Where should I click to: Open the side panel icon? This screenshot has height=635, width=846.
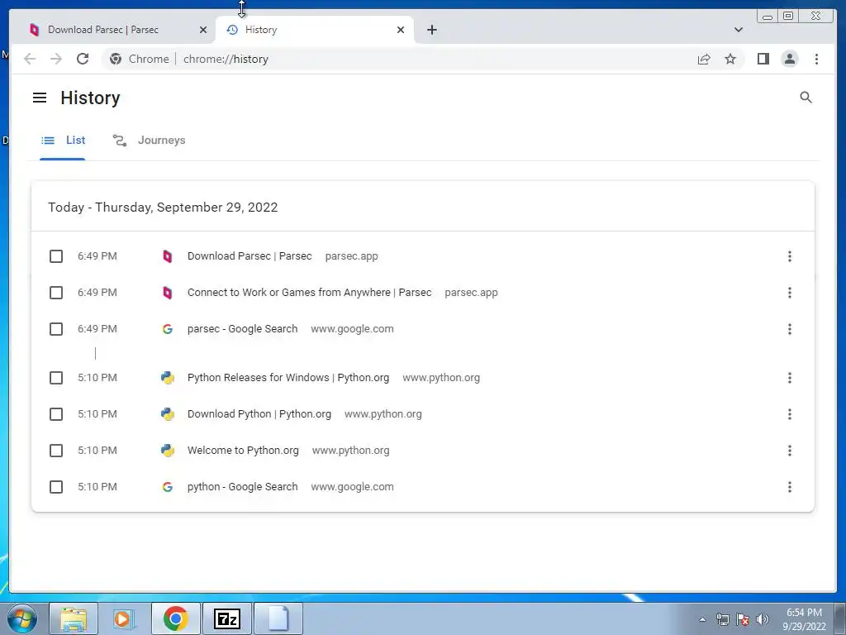coord(763,59)
